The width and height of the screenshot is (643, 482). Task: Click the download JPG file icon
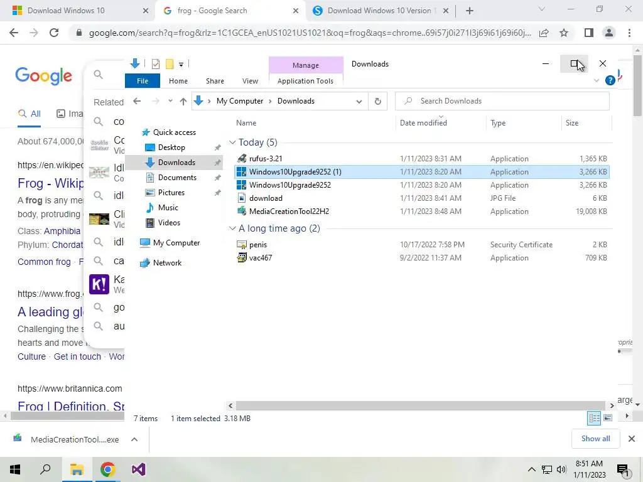242,198
